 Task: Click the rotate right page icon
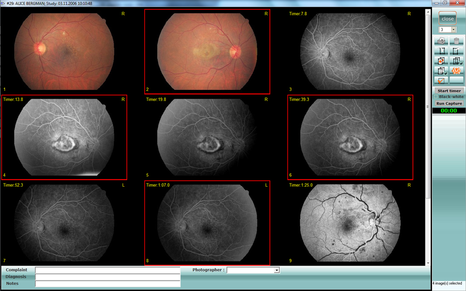[457, 51]
